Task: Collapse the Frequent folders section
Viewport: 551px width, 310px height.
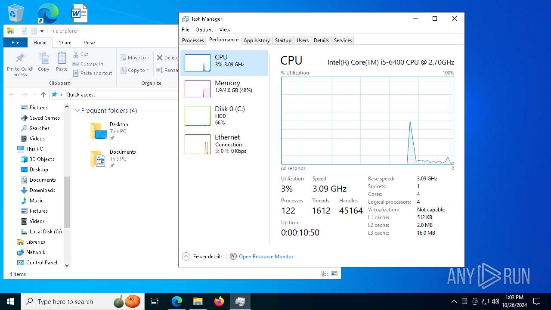Action: pyautogui.click(x=77, y=111)
